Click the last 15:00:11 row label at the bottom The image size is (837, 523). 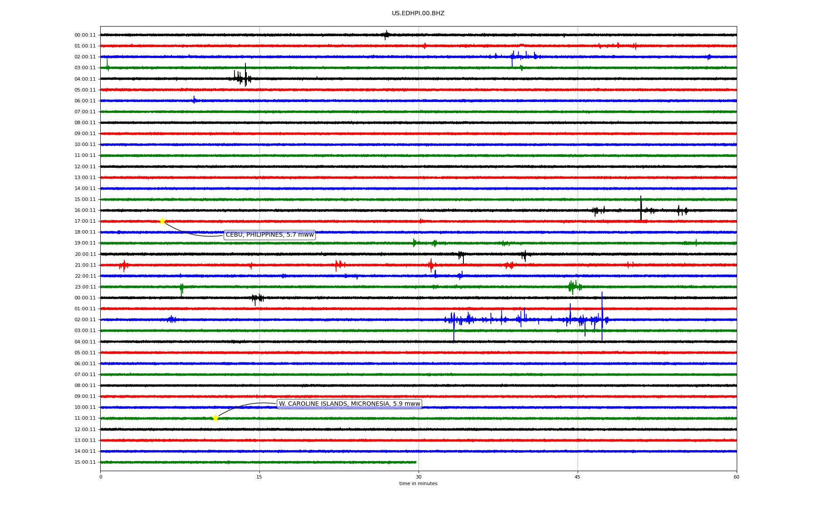(85, 462)
